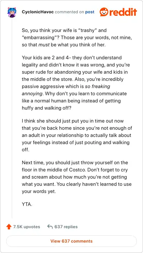Collapse the comment using the vertical thread line
This screenshot has height=253, width=143.
point(12,118)
